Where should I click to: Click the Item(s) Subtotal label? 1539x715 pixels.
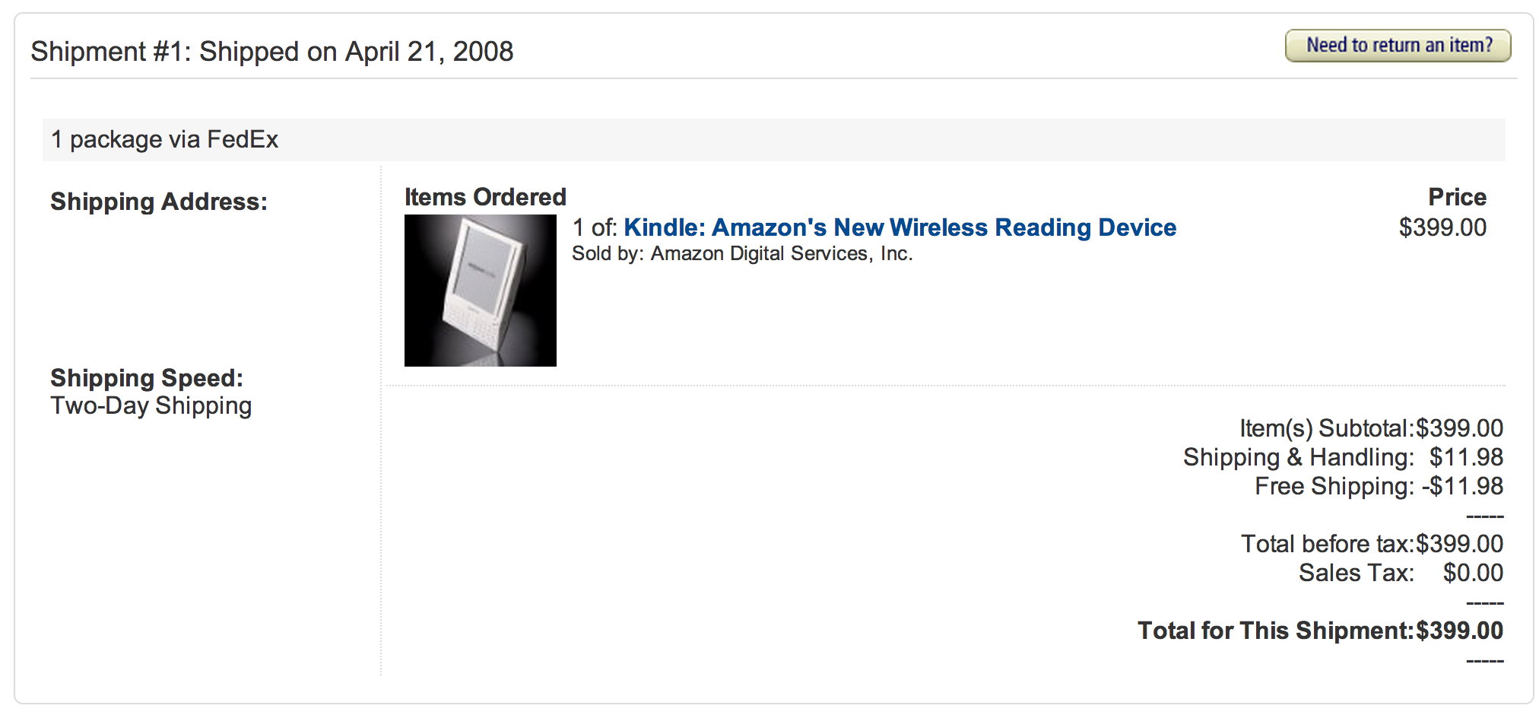pos(1326,428)
